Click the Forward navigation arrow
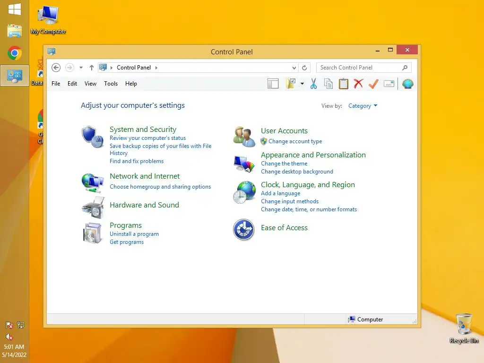This screenshot has height=363, width=484. (70, 68)
